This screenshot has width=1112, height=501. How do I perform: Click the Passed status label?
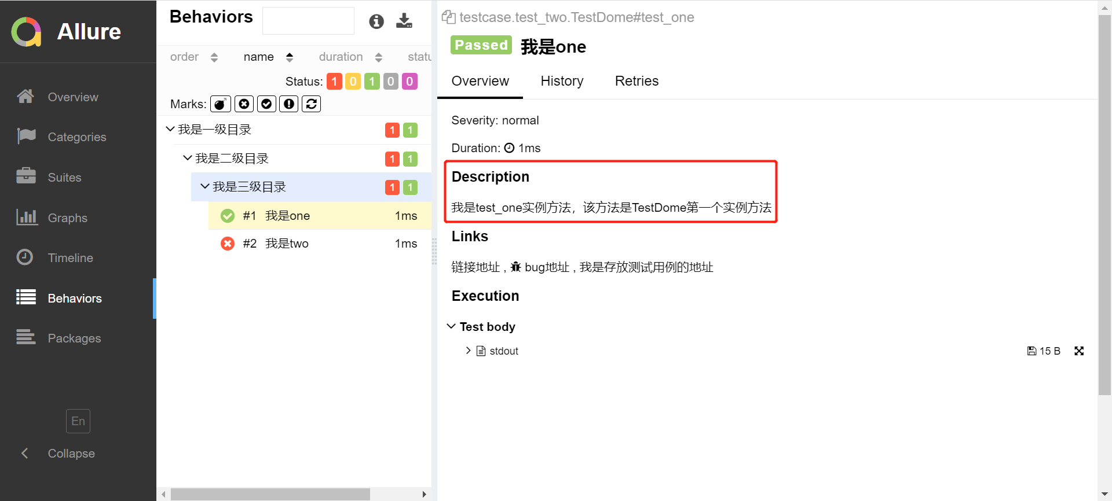(x=481, y=45)
